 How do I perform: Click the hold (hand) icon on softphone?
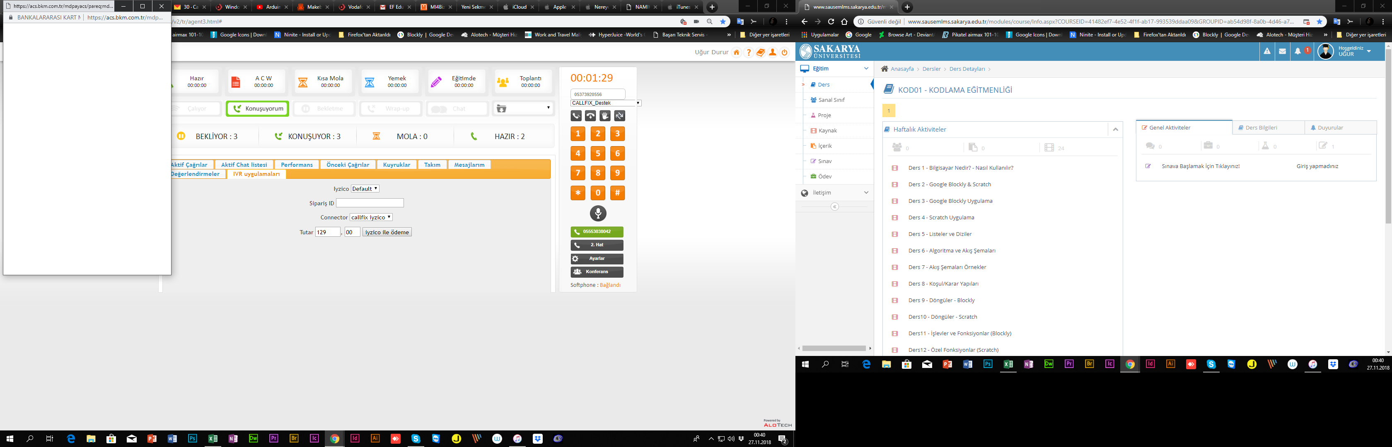605,115
